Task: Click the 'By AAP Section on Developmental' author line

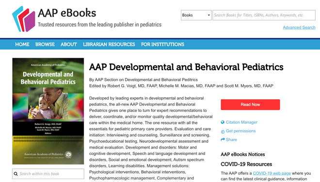Action: pos(143,80)
